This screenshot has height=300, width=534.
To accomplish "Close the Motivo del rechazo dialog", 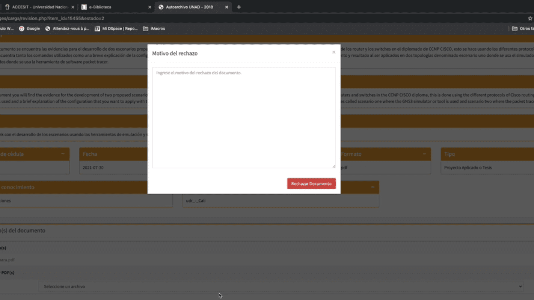I will (x=333, y=52).
